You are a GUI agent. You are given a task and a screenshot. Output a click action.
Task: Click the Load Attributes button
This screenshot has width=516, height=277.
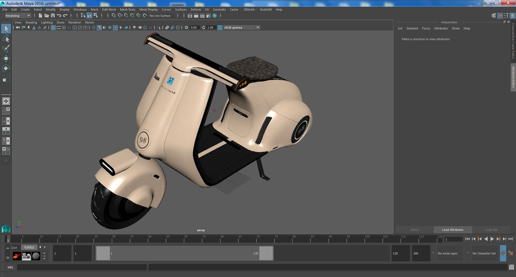(x=453, y=230)
